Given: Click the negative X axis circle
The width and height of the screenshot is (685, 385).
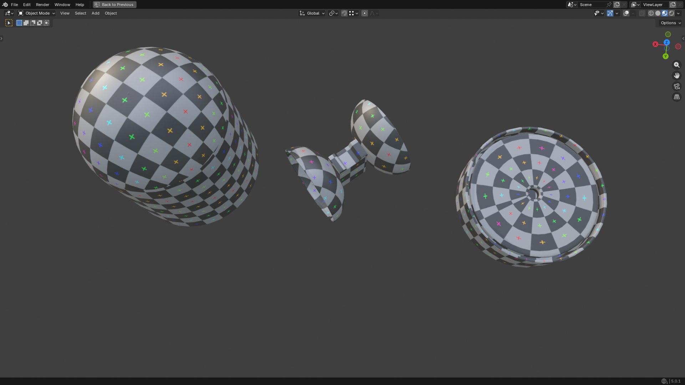Looking at the screenshot, I should coord(678,46).
